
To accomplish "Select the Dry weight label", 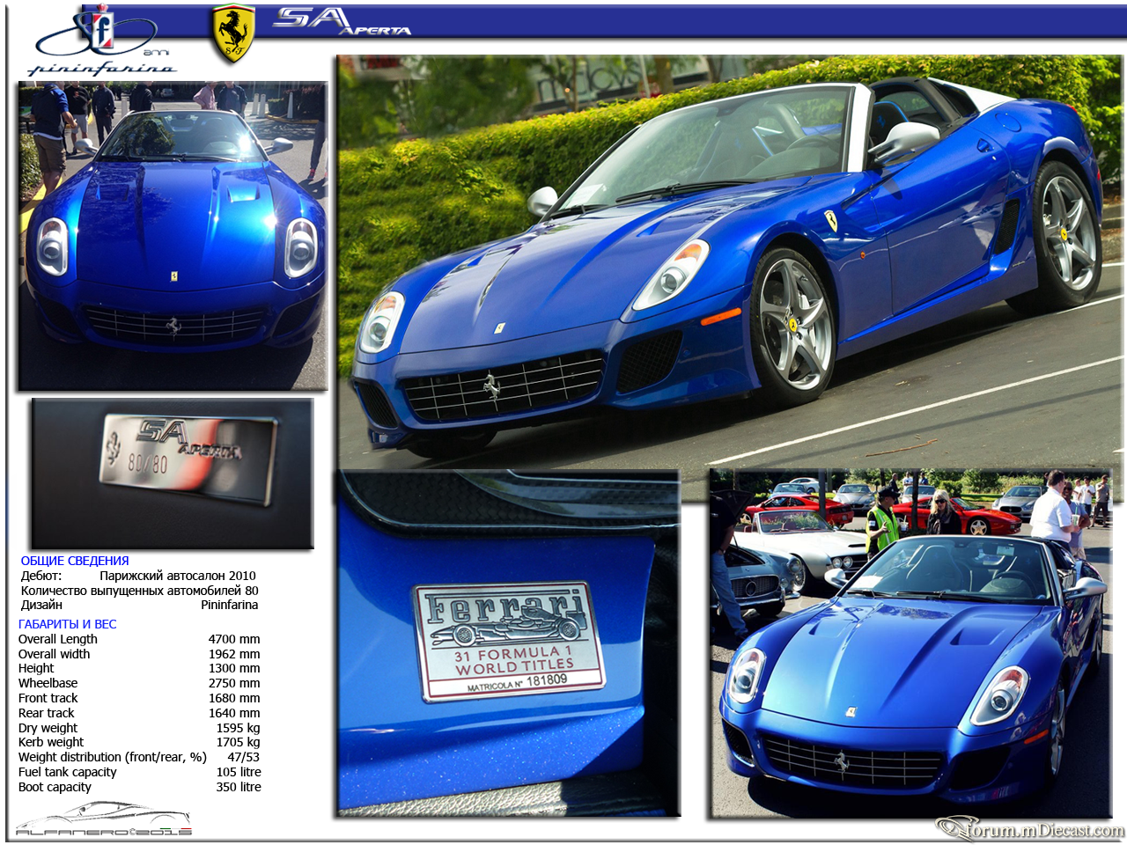I will pyautogui.click(x=48, y=728).
